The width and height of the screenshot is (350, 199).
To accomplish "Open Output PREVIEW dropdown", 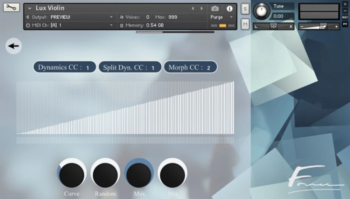I will tap(111, 17).
